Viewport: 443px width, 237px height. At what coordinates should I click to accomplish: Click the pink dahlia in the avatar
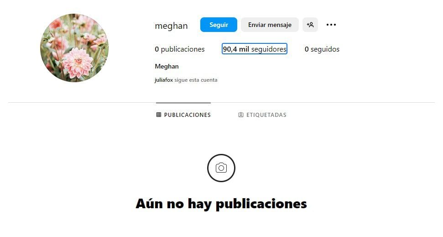(x=77, y=63)
